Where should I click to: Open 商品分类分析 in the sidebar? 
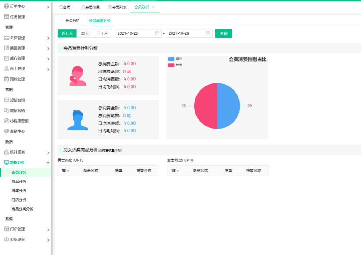coord(22,209)
